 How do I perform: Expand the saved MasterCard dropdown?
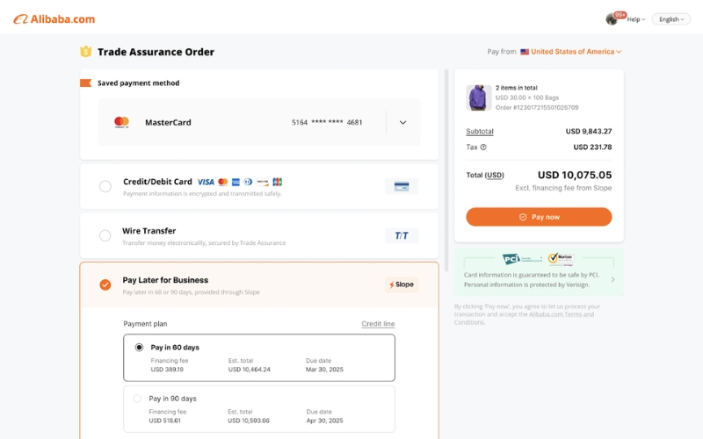(402, 123)
